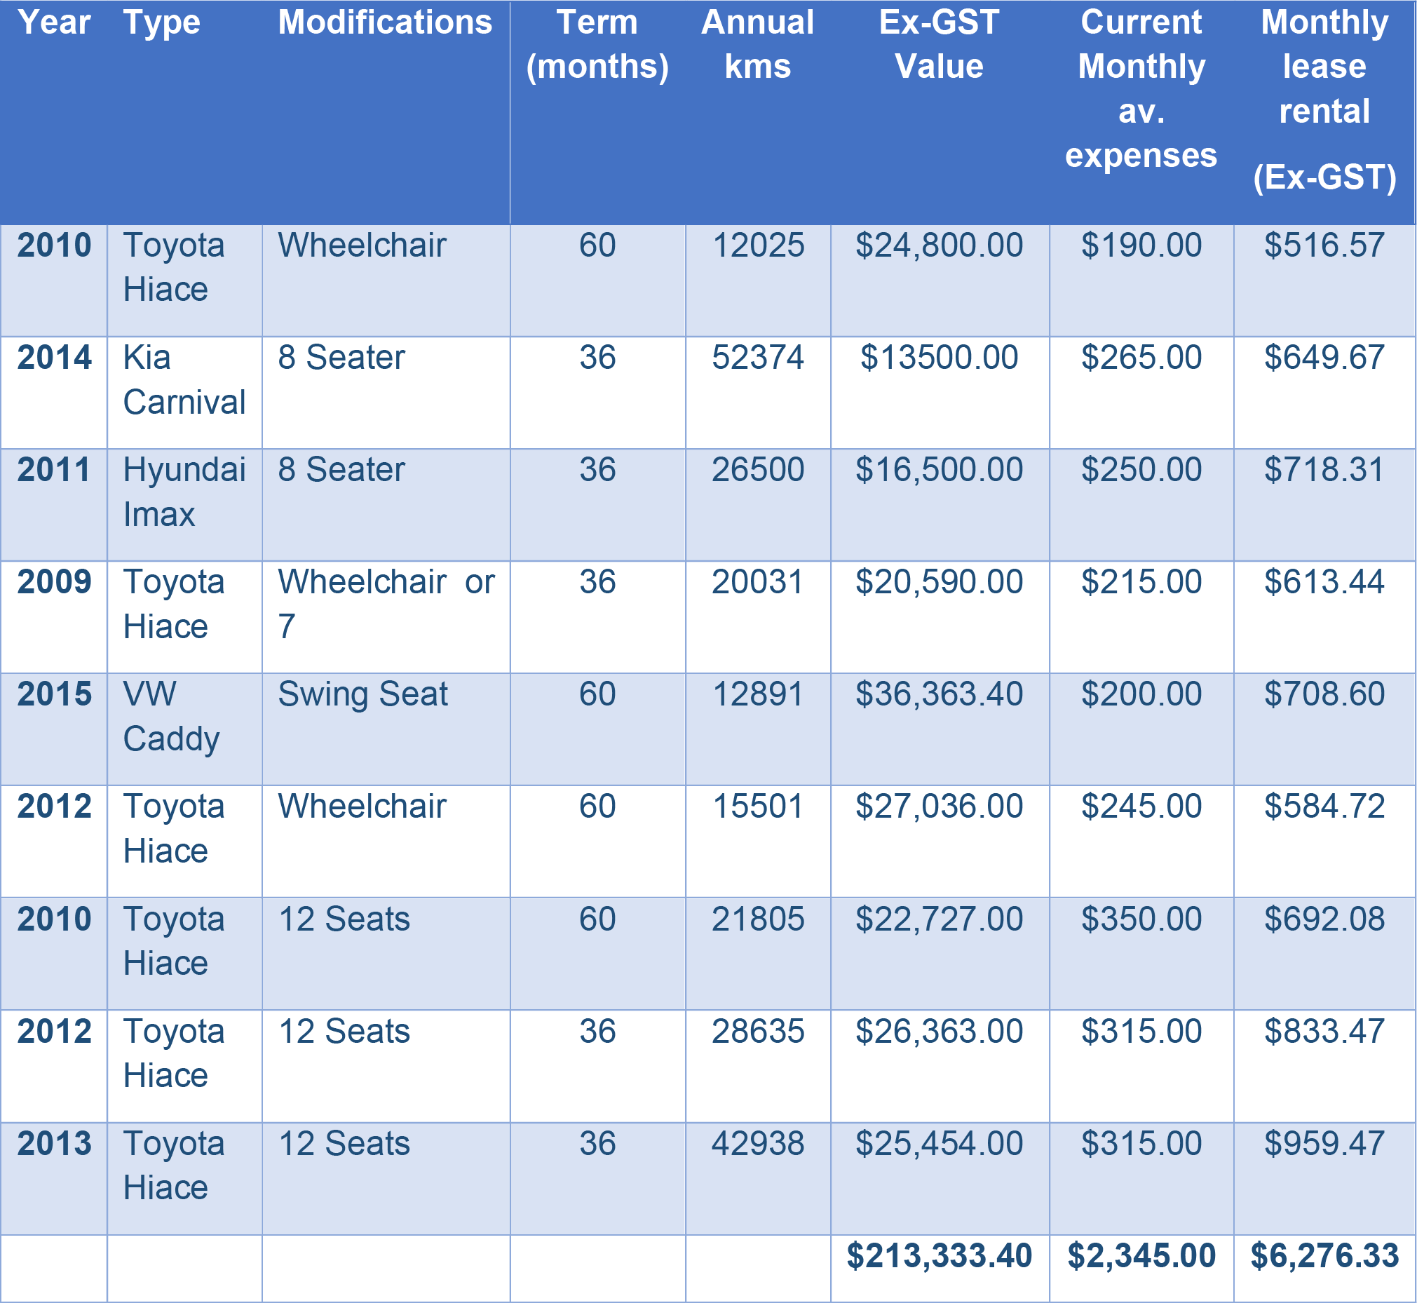This screenshot has height=1303, width=1417.
Task: Click the 52374 annual kms cell
Action: pos(757,358)
